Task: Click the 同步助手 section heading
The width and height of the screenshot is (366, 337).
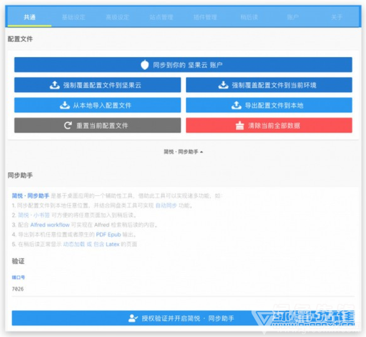Action: point(20,175)
